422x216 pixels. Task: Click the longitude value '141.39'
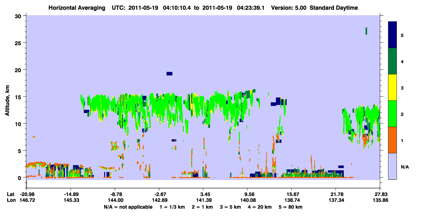(203, 200)
